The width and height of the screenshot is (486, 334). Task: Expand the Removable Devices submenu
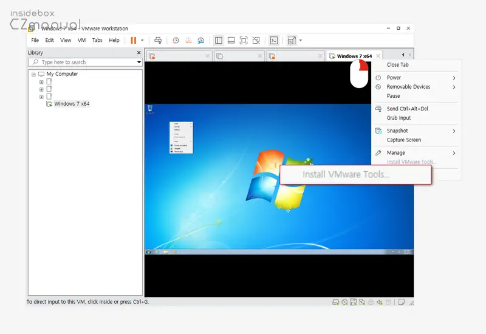tap(416, 87)
